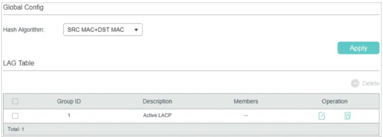Click the Group ID column header

click(69, 101)
